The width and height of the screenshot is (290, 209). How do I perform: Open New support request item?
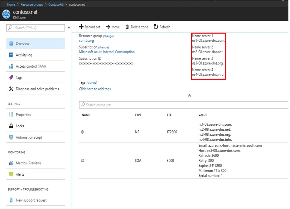tap(36, 200)
